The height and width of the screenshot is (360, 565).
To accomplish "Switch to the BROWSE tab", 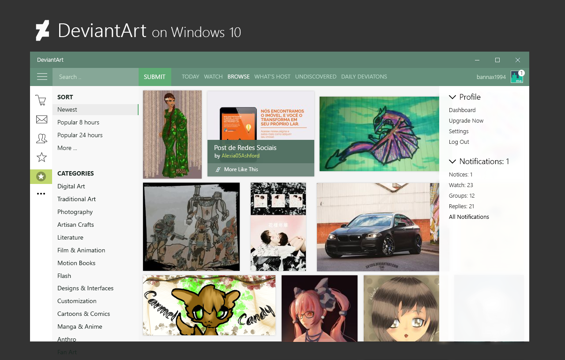I will click(238, 76).
